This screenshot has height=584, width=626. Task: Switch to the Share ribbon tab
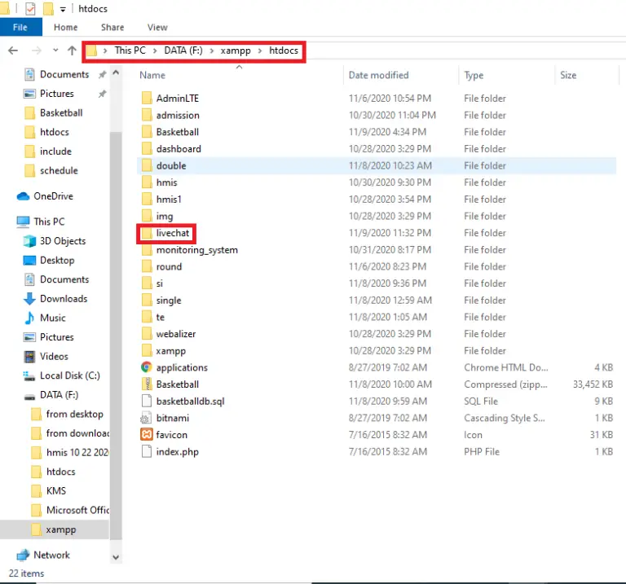point(112,27)
